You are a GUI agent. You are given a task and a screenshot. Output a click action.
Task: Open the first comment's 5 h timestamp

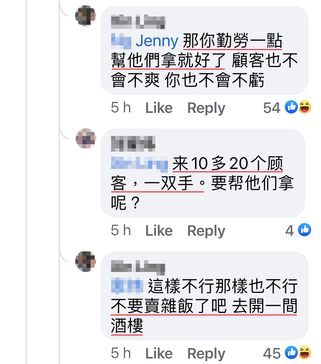pos(121,107)
